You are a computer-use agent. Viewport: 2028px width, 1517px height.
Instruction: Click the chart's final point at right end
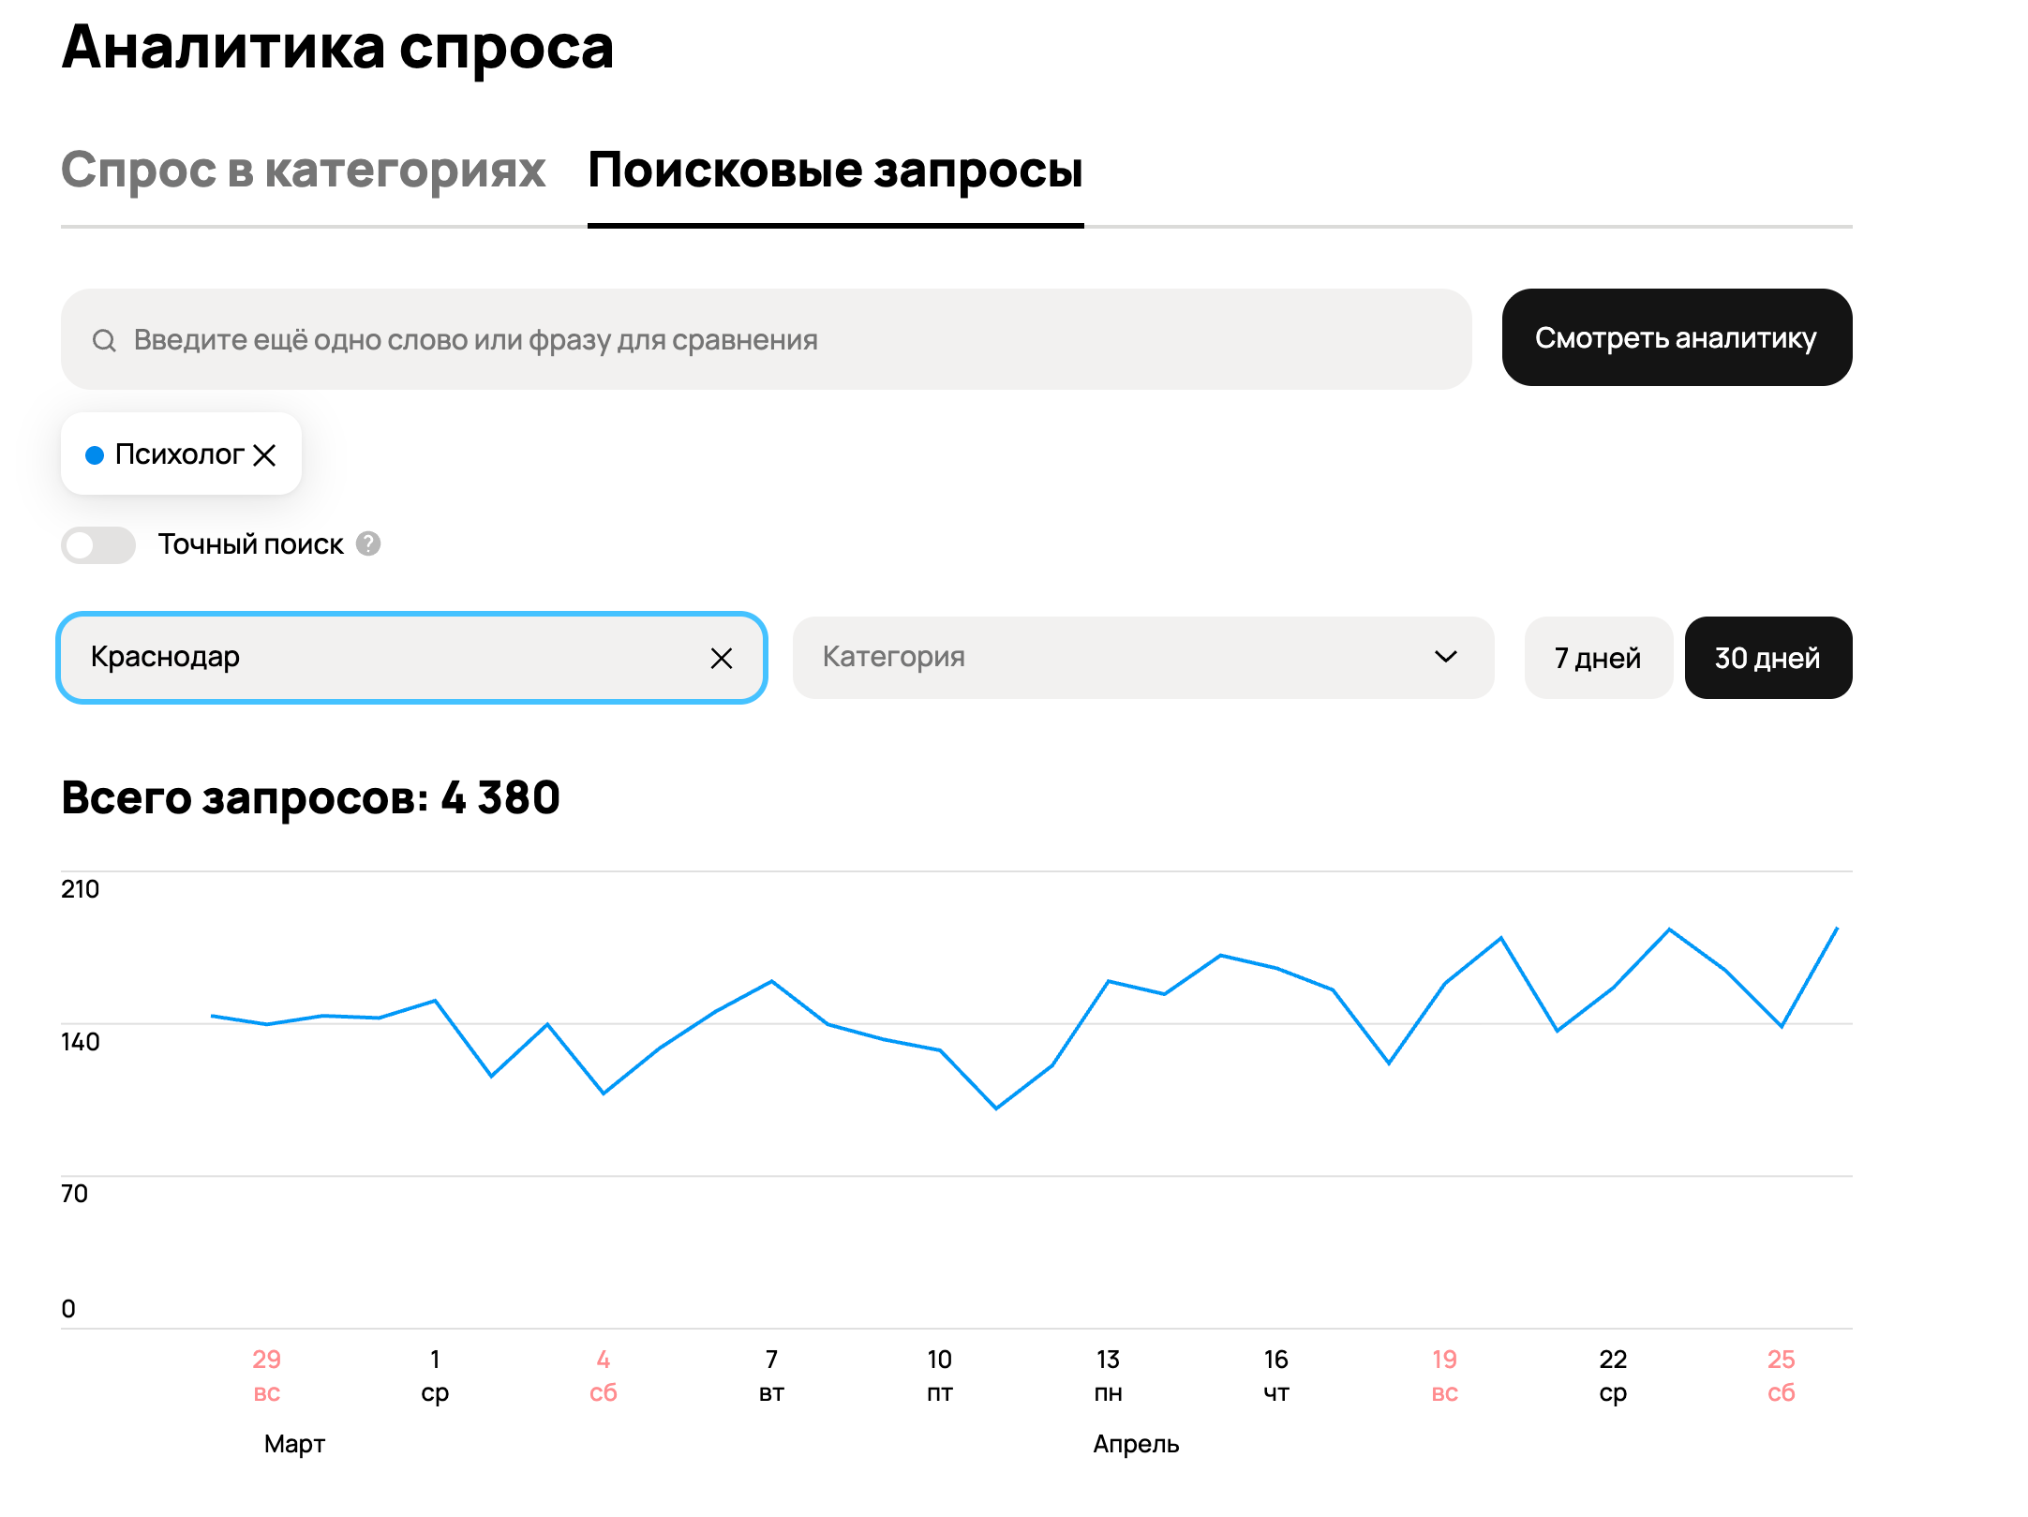[x=1837, y=928]
